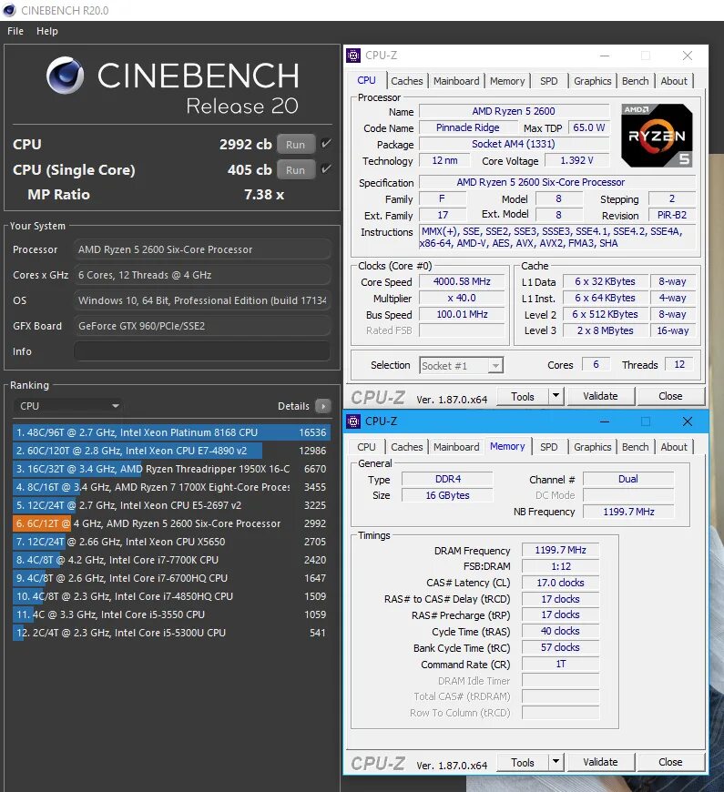
Task: Click the top CPU-Z window title icon
Action: [x=353, y=55]
